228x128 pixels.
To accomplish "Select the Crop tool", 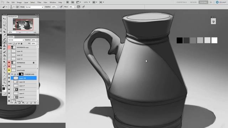I will (x=4, y=32).
